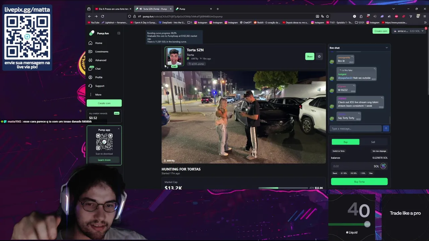Image resolution: width=429 pixels, height=241 pixels.
Task: Select the 0.5 SOL preset
Action: pyautogui.click(x=354, y=173)
